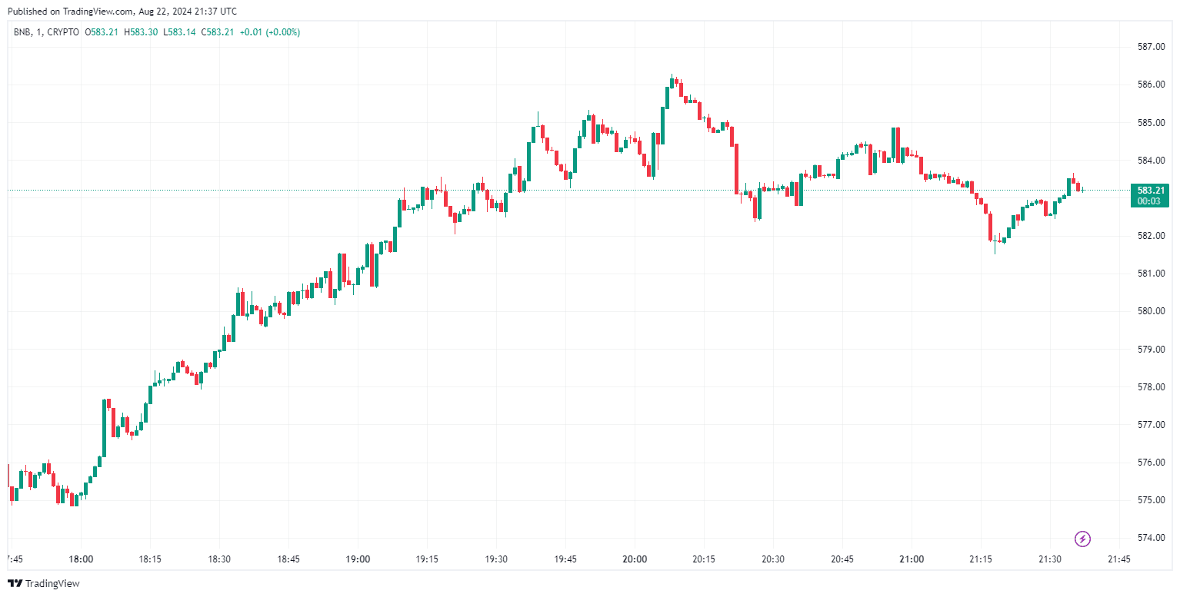Click the BNB symbol name in legend
This screenshot has height=597, width=1180.
[22, 32]
